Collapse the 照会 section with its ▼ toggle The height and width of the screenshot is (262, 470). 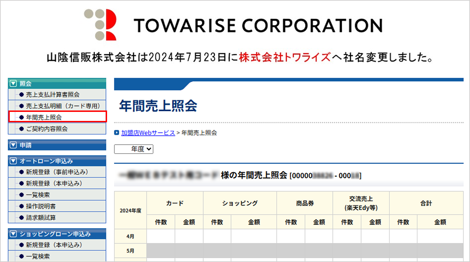[13, 83]
